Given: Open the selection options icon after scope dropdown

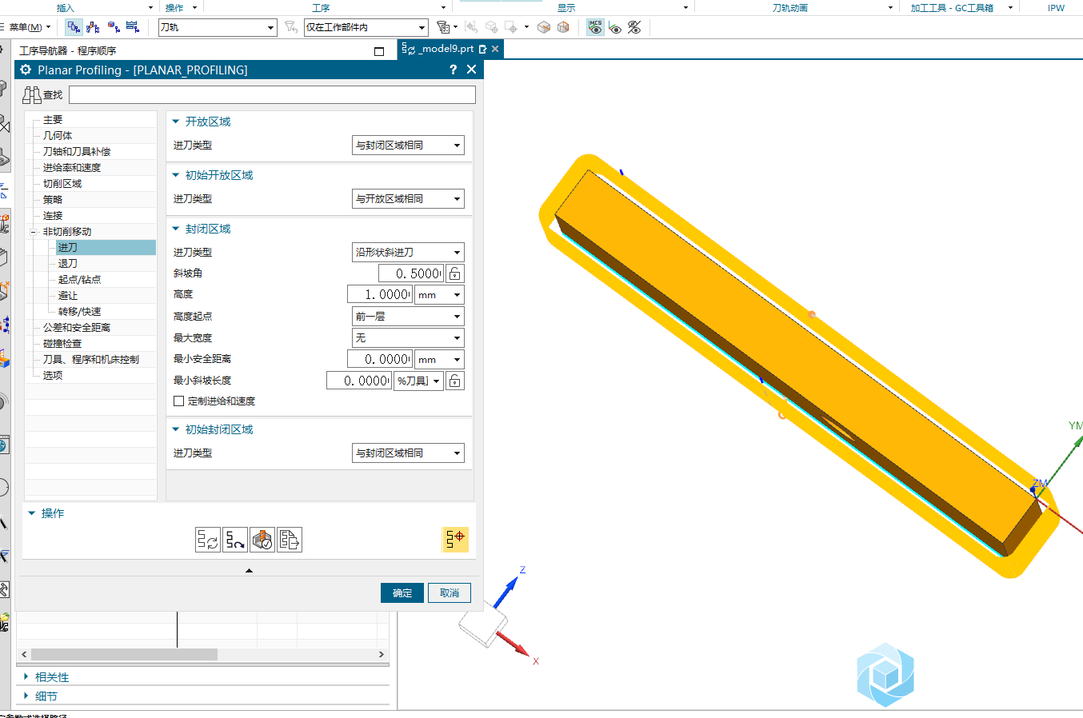Looking at the screenshot, I should (x=444, y=27).
